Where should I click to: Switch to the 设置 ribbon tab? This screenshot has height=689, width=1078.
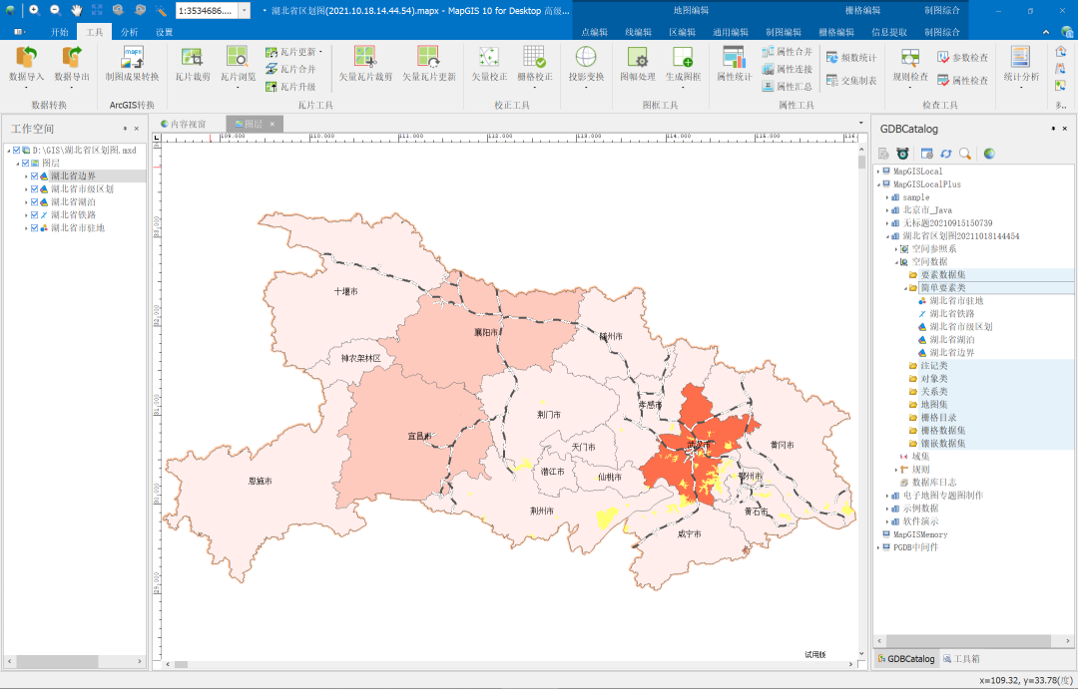pyautogui.click(x=165, y=32)
